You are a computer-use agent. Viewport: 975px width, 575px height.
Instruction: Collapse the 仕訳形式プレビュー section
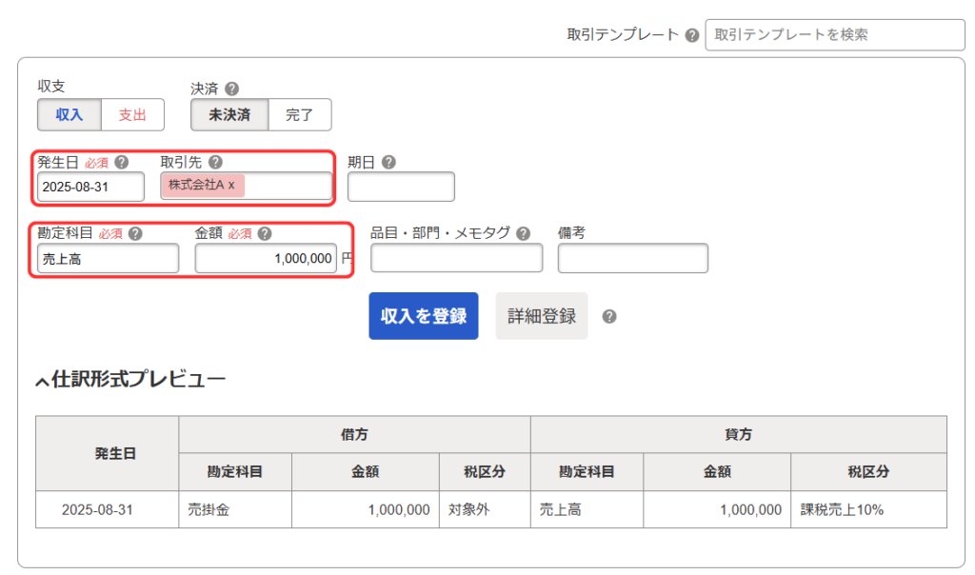coord(42,382)
